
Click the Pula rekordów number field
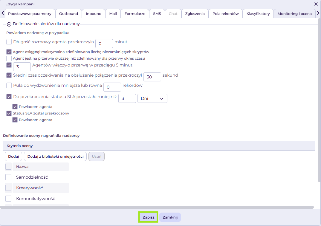coord(112,87)
